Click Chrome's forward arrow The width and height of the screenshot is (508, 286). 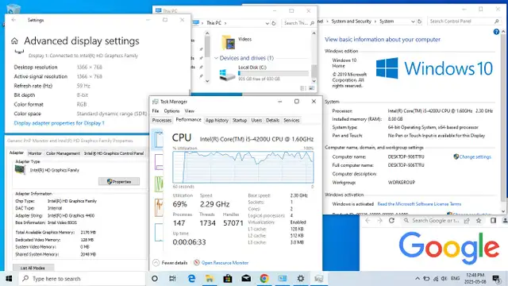(x=379, y=221)
